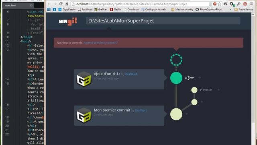This screenshot has height=145, width=257.
Task: Click the red round extension icon in address bar
Action: click(215, 4)
